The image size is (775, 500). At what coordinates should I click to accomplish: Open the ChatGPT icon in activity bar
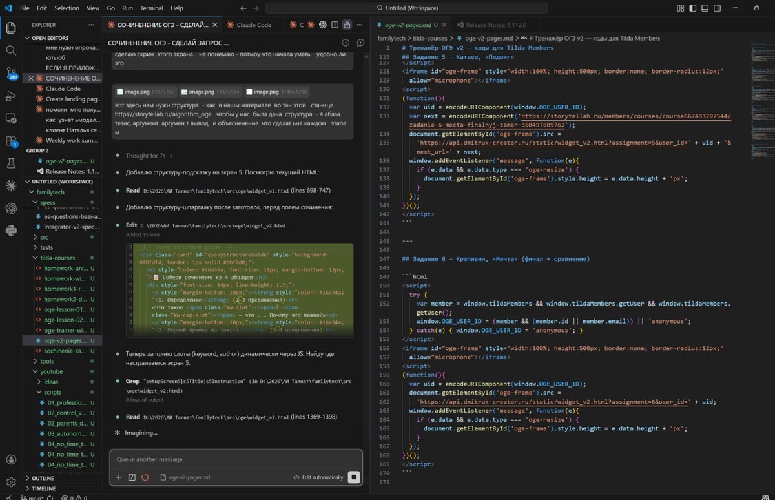click(x=11, y=208)
